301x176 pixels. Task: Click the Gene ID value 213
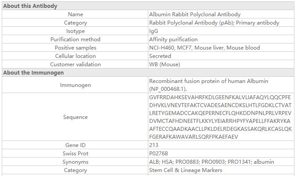tap(154, 145)
